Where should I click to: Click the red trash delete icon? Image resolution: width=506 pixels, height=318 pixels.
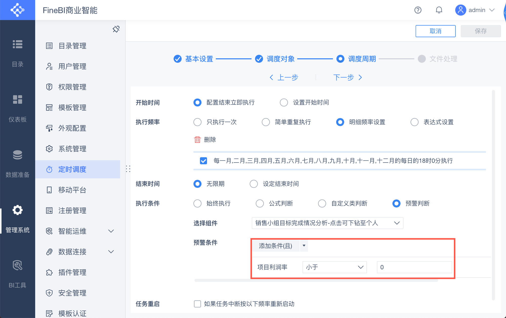click(197, 140)
